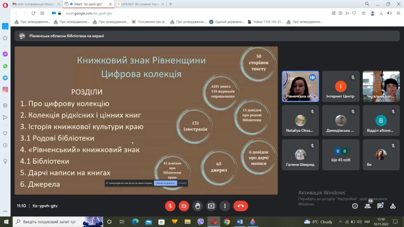Open the Activities panel icon
Image resolution: width=404 pixels, height=227 pixels.
[393, 206]
